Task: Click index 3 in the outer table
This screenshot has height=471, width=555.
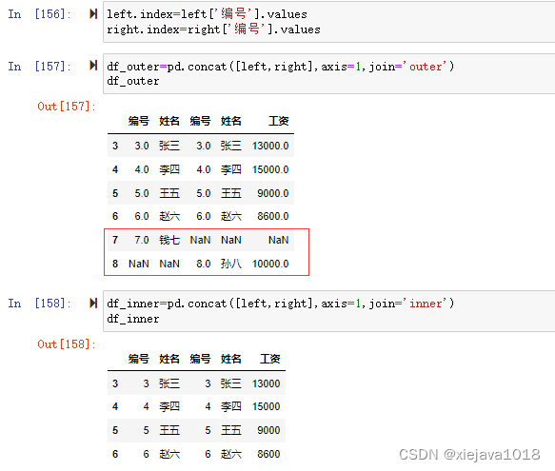Action: coord(115,146)
